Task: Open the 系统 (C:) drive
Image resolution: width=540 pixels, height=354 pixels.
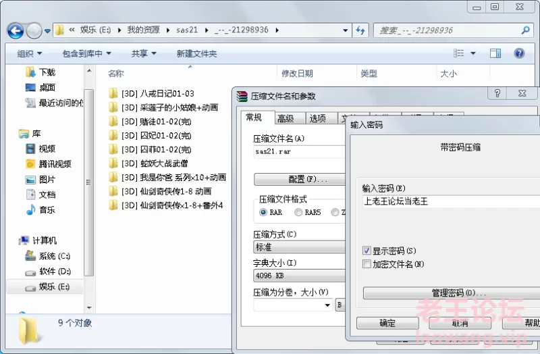Action: pyautogui.click(x=48, y=256)
